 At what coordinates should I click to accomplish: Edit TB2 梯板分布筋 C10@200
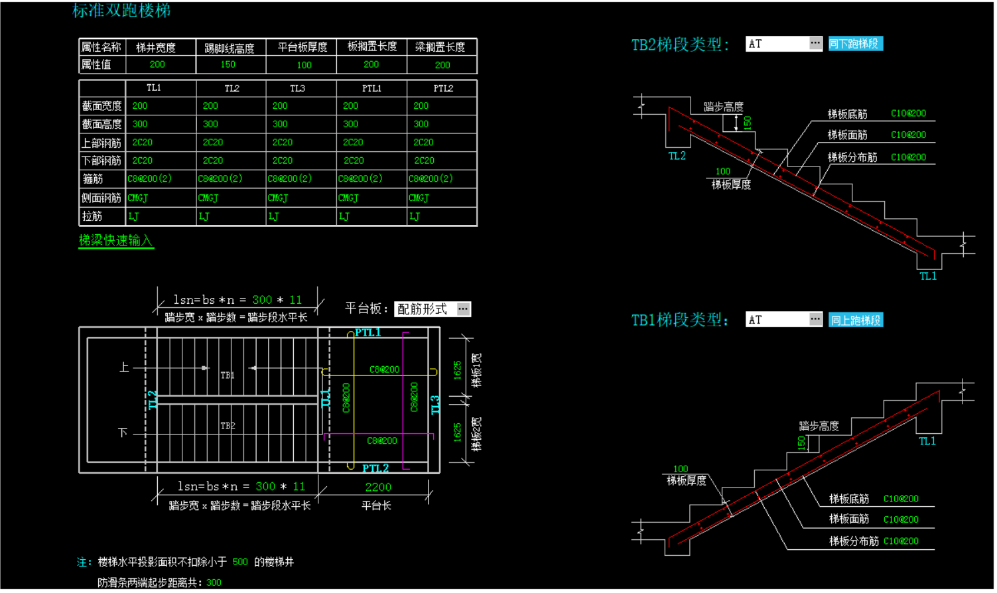click(x=908, y=157)
